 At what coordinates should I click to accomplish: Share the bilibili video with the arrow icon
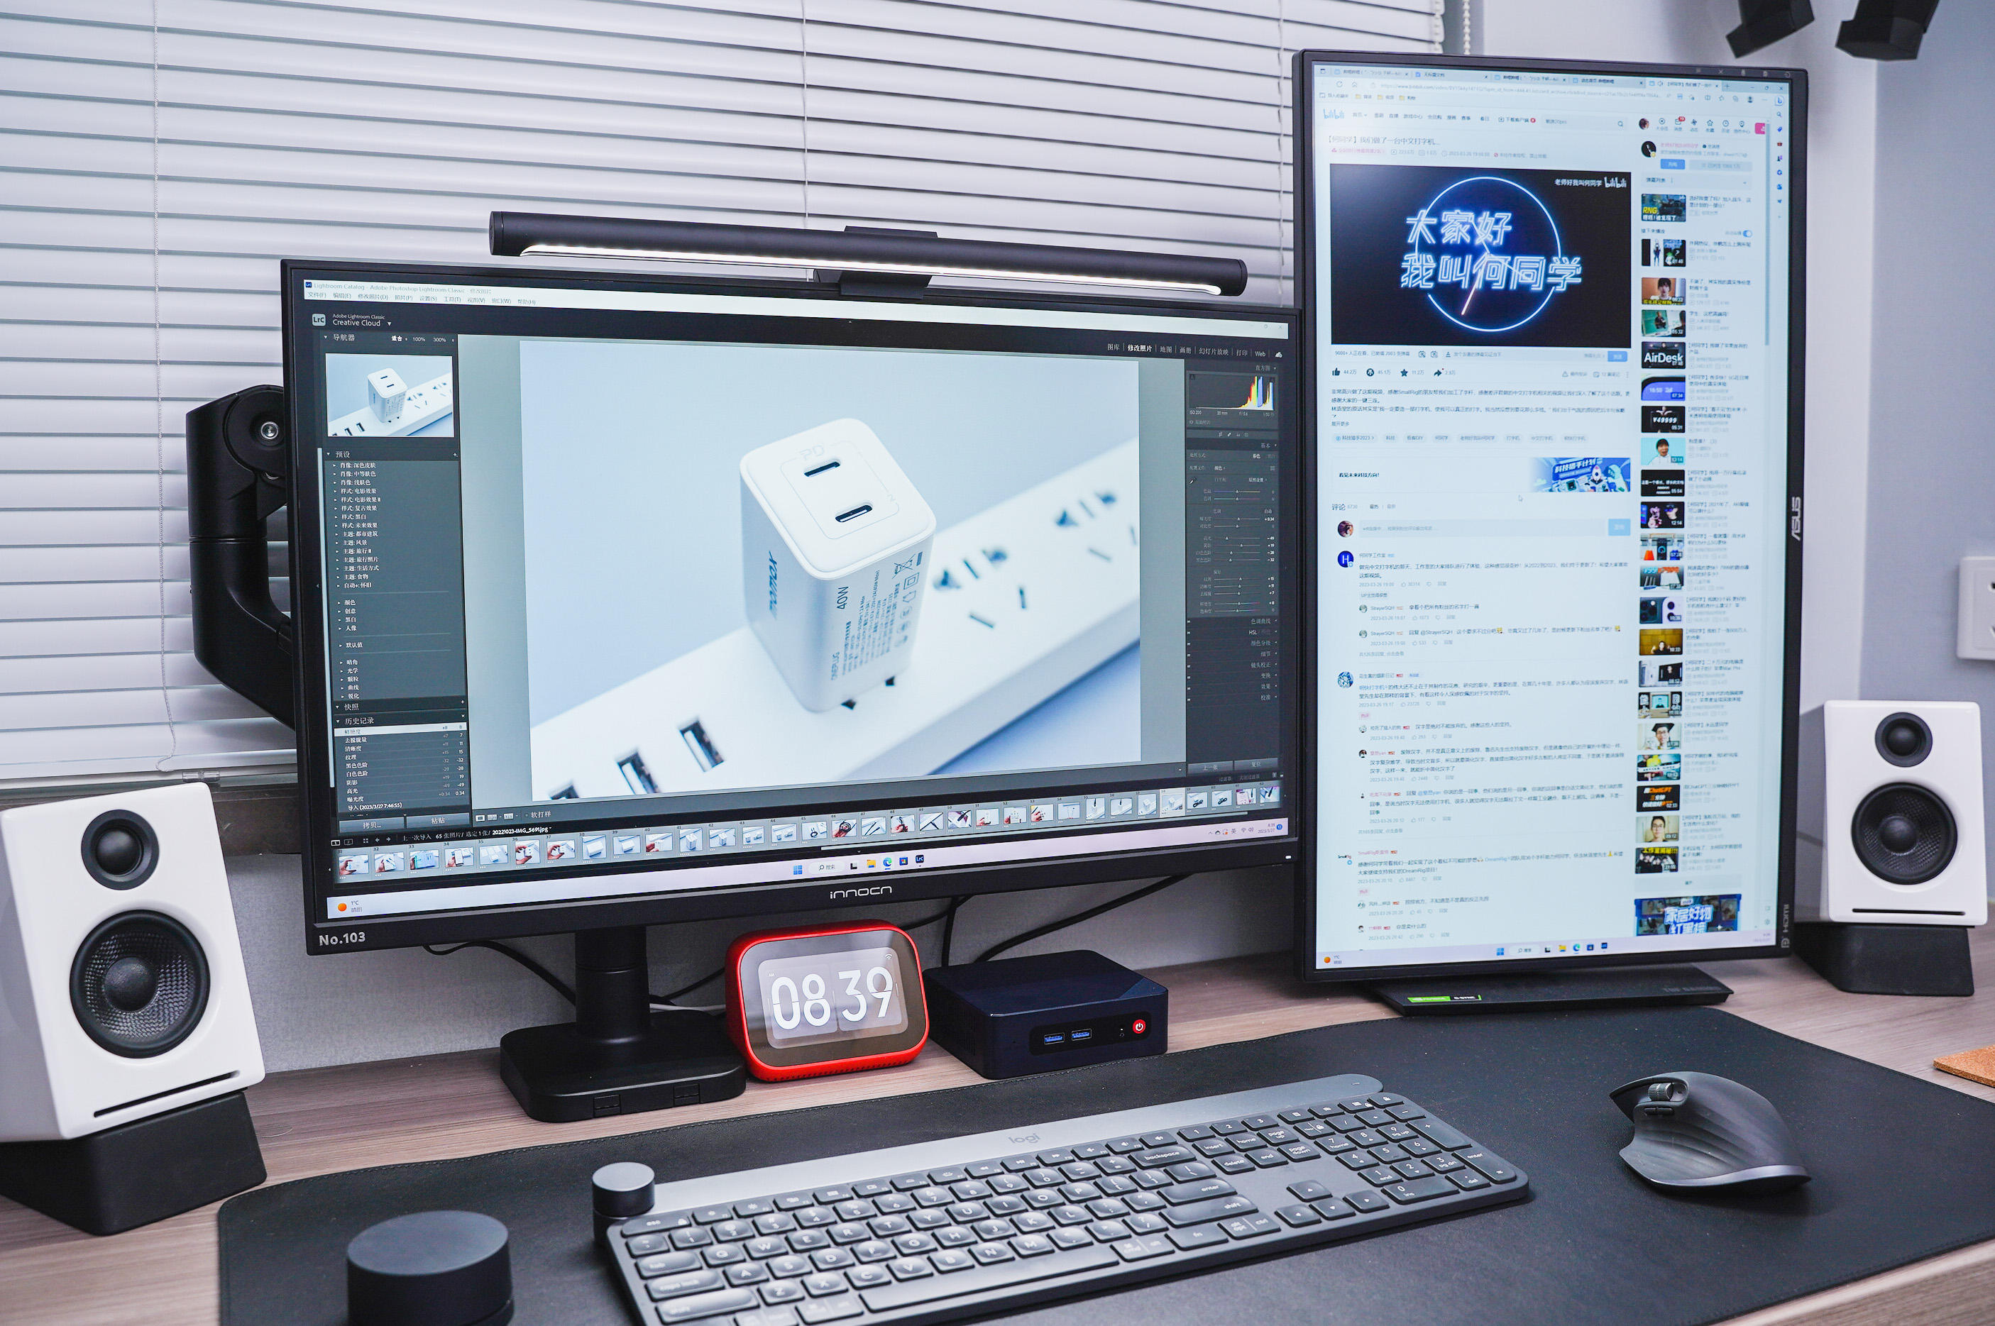click(x=1438, y=373)
